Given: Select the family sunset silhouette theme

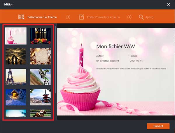Looking at the screenshot, I should 16,56.
